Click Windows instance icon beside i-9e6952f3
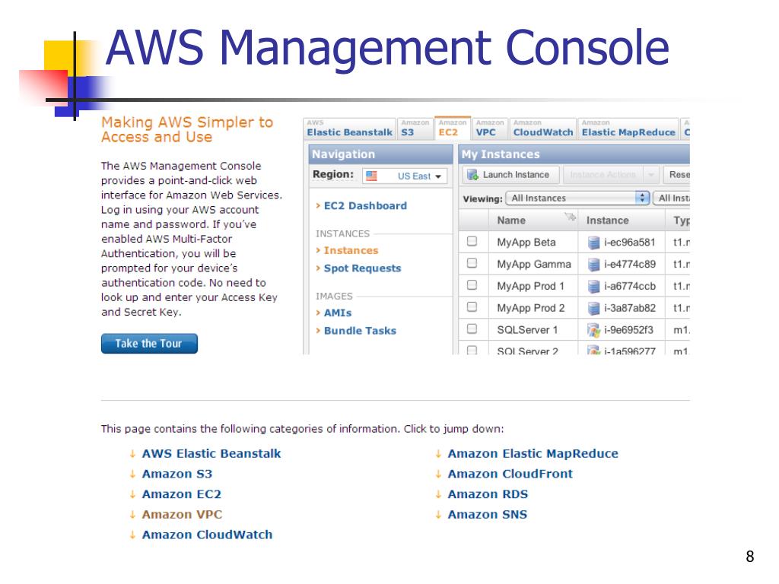779x584 pixels. [593, 330]
